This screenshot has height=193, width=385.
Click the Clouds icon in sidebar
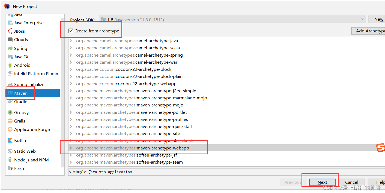[10, 40]
